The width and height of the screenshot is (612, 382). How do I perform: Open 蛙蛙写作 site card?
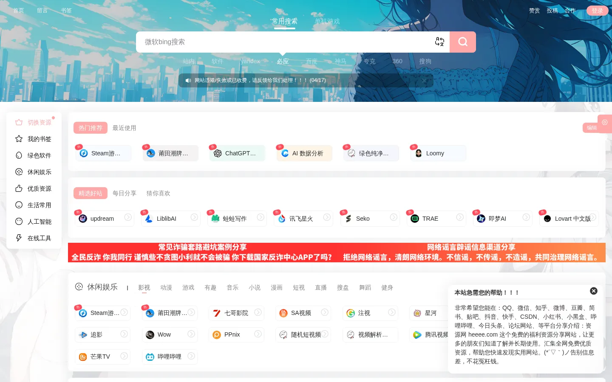[x=237, y=219]
